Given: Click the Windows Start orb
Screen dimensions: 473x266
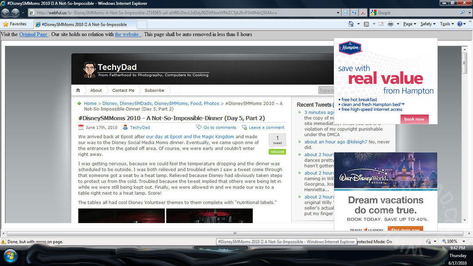Looking at the screenshot, I should 10,256.
